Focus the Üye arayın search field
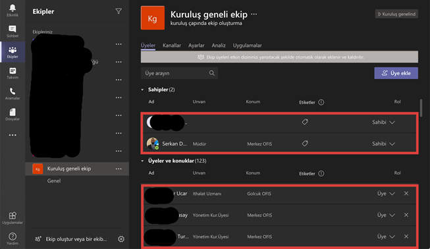Screen dimensions: 430x249 [179, 73]
